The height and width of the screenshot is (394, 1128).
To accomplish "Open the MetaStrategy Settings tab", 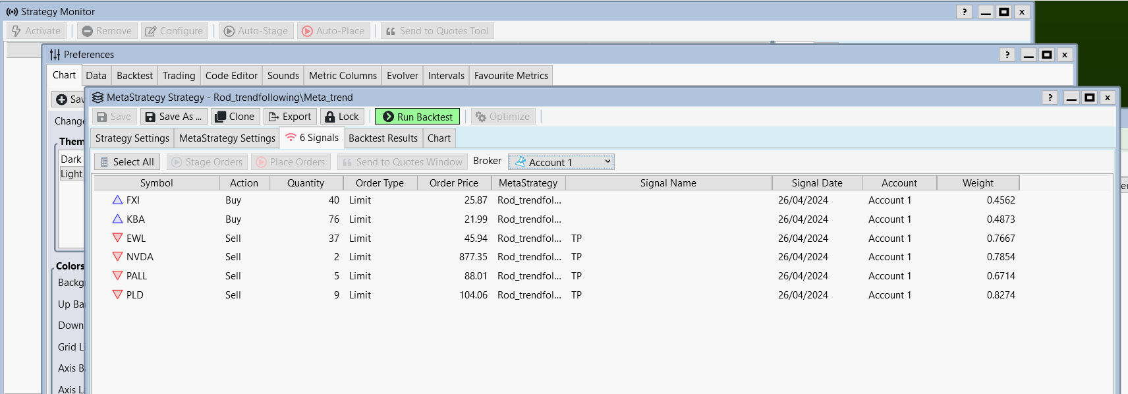I will 227,138.
